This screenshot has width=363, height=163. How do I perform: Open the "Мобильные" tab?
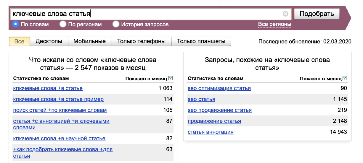pos(90,41)
